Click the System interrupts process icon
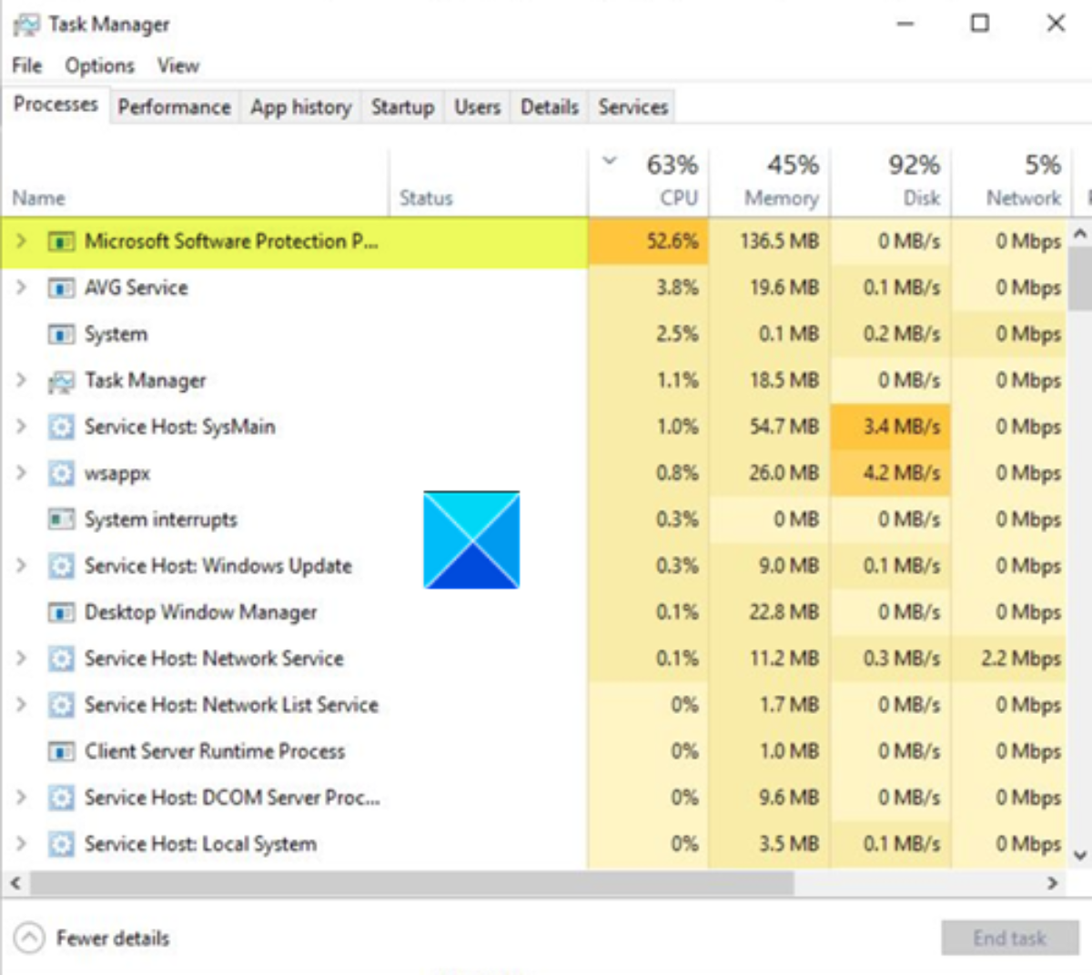 click(61, 520)
